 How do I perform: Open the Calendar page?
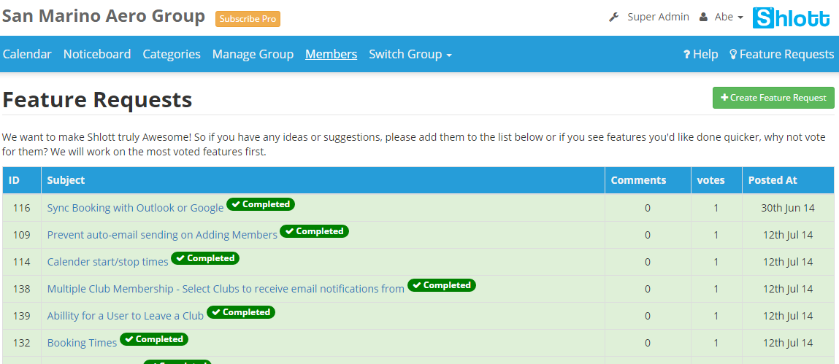click(x=27, y=54)
